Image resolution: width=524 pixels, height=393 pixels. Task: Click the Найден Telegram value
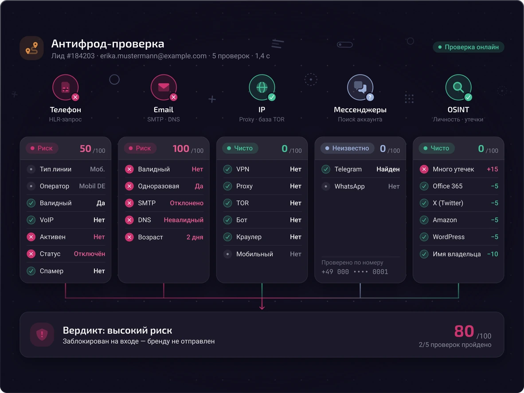pos(388,169)
